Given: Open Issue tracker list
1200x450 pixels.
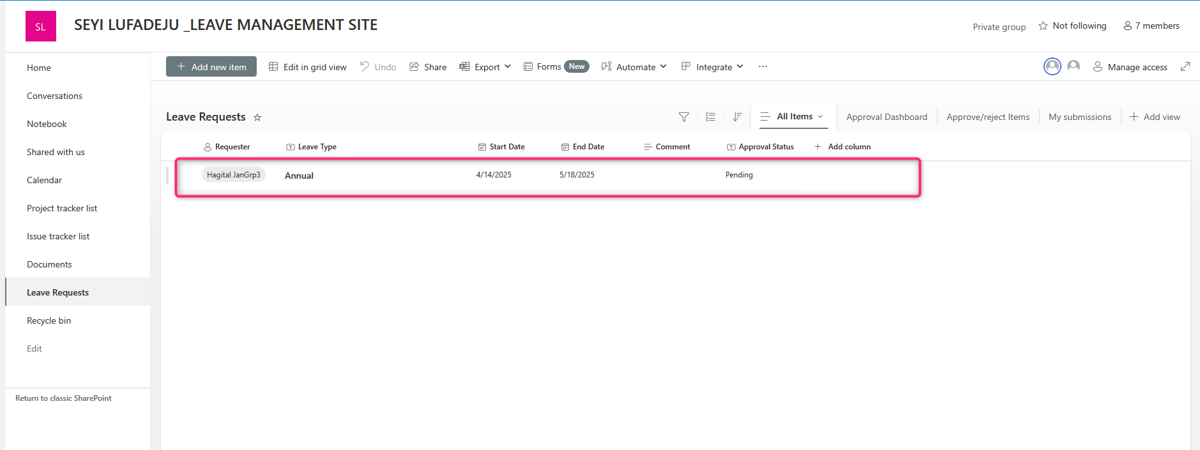Looking at the screenshot, I should coord(58,236).
